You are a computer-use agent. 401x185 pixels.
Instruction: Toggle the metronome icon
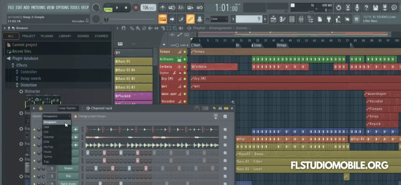click(163, 8)
